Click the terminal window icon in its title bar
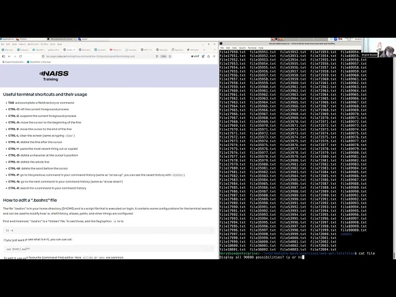This screenshot has width=396, height=297. (221, 43)
